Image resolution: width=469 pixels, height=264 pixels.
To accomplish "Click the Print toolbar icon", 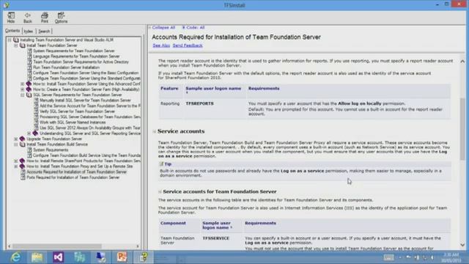I will [45, 18].
